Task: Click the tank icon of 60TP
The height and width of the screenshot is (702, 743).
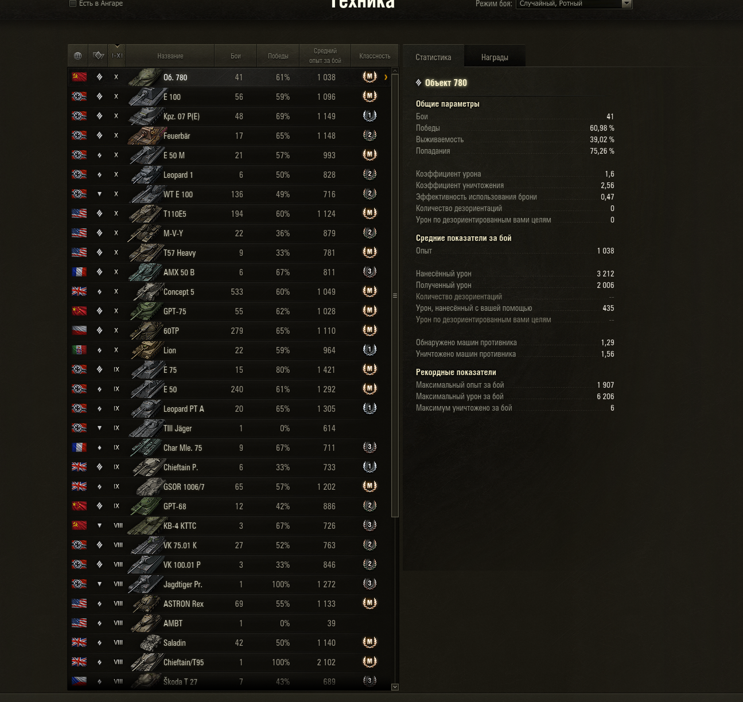Action: [145, 331]
